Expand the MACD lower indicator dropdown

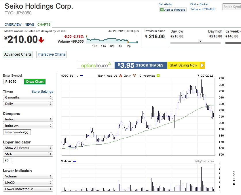(x=28, y=183)
